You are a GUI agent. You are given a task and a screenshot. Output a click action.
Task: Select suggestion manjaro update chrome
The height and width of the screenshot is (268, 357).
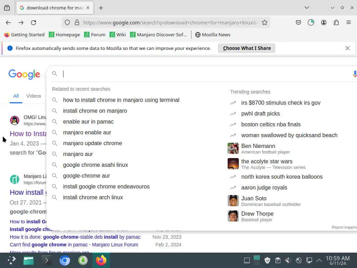[x=92, y=143]
